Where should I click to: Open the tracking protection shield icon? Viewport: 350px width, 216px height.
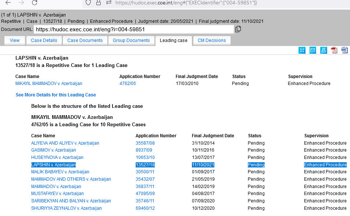[88, 3]
